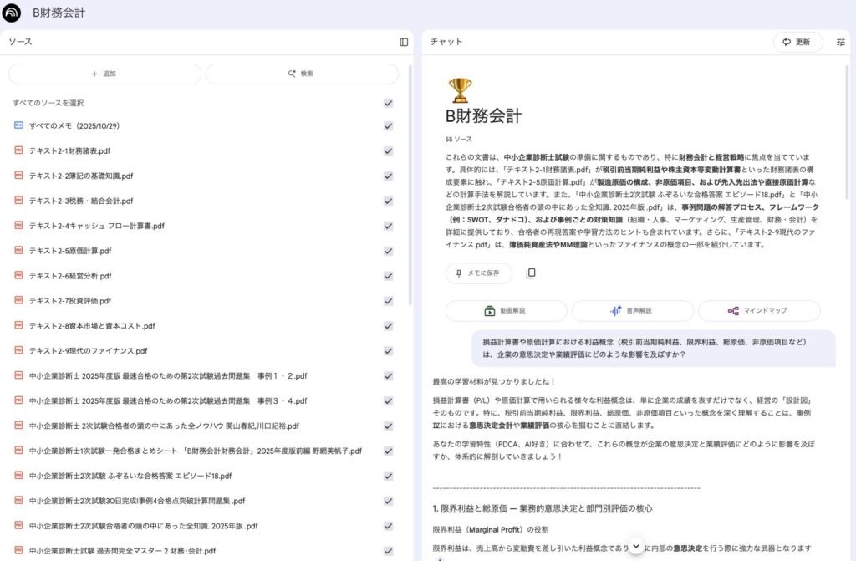Viewport: 856px width, 561px height.
Task: Click the sources list scrollbar
Action: click(410, 184)
